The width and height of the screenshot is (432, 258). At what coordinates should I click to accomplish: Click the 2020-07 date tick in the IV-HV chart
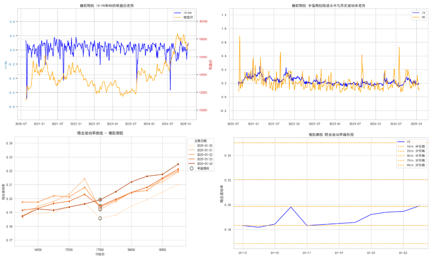tap(21, 124)
